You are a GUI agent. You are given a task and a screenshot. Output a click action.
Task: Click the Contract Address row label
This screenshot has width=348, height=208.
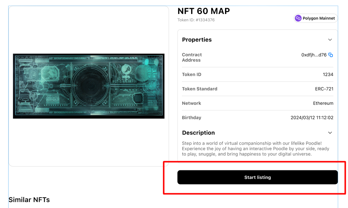192,57
